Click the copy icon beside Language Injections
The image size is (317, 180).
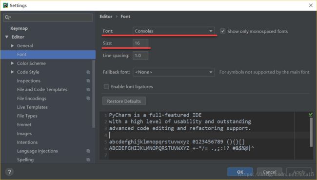[88, 151]
